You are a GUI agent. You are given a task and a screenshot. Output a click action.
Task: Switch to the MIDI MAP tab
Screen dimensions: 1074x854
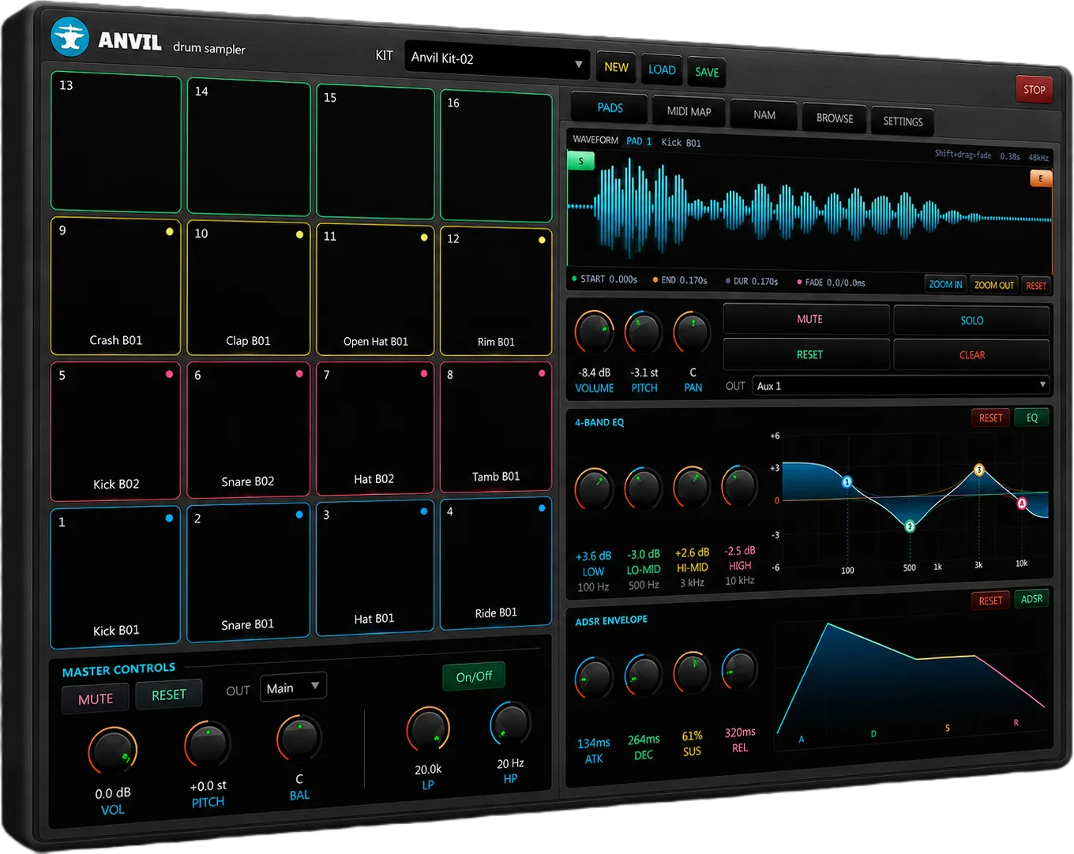click(x=689, y=111)
